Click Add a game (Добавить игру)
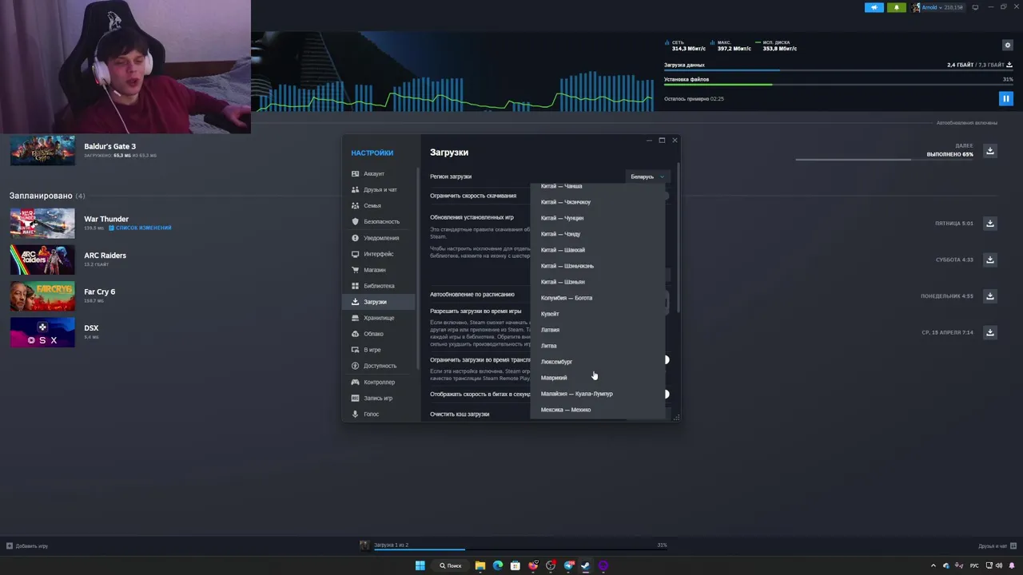This screenshot has width=1023, height=575. [27, 546]
